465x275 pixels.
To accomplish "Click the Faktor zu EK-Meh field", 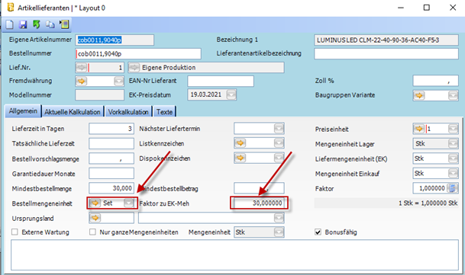I will [259, 203].
